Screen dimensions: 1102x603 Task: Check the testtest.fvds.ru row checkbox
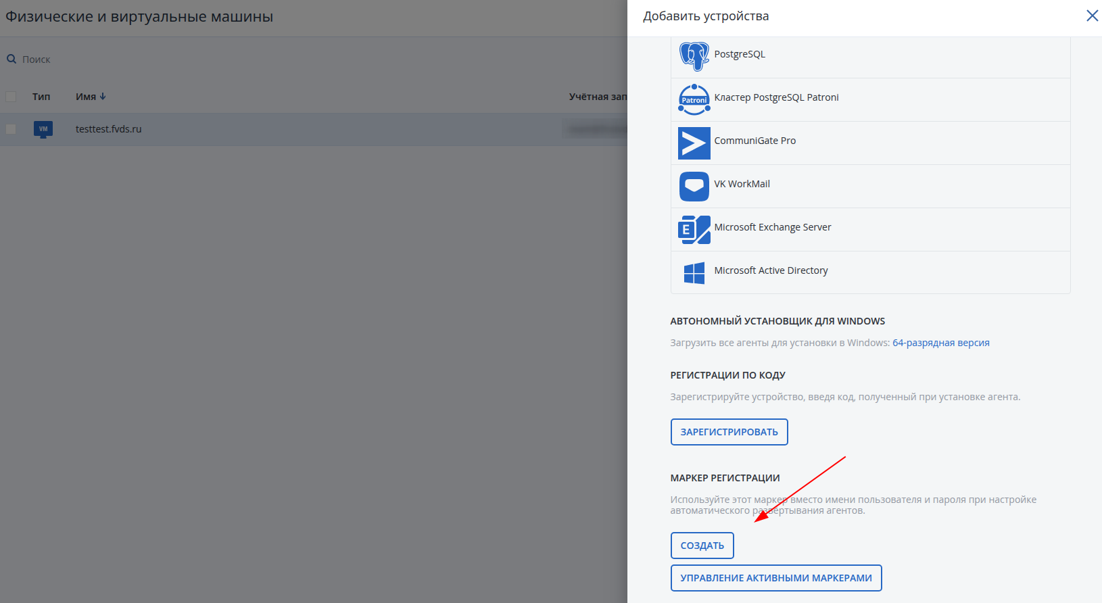11,129
